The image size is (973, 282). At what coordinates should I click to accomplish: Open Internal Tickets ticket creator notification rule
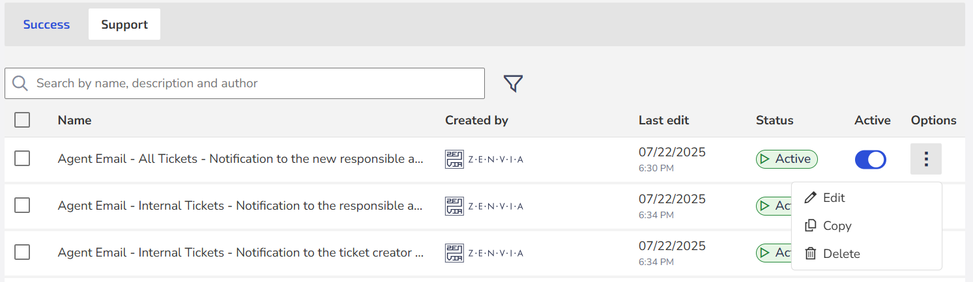click(x=240, y=253)
